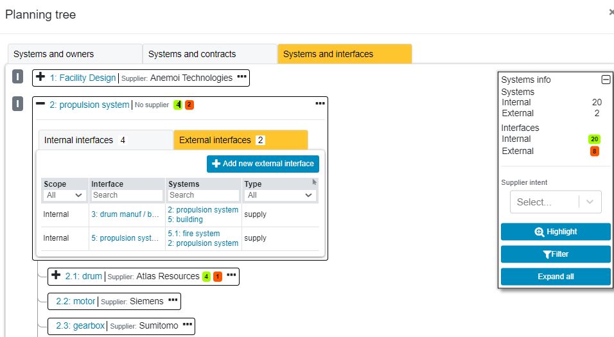This screenshot has height=337, width=614.
Task: Click orange badge 1 on drum row
Action: (218, 276)
